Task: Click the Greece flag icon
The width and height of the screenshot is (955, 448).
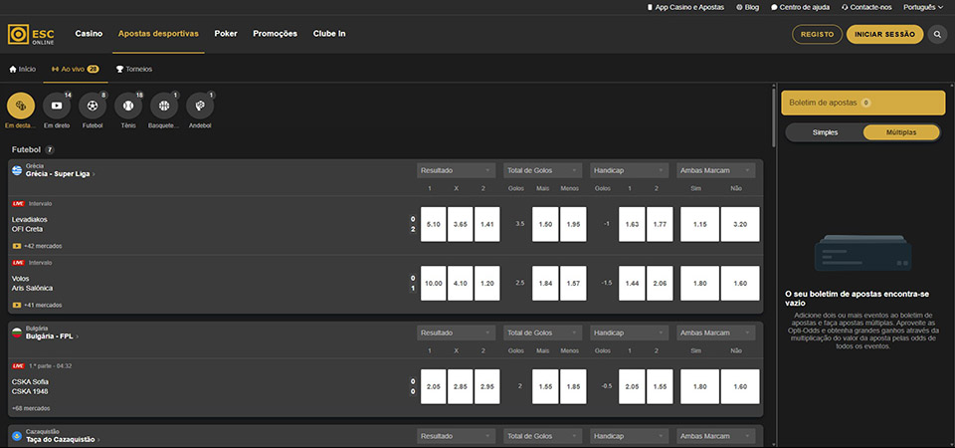Action: 17,170
